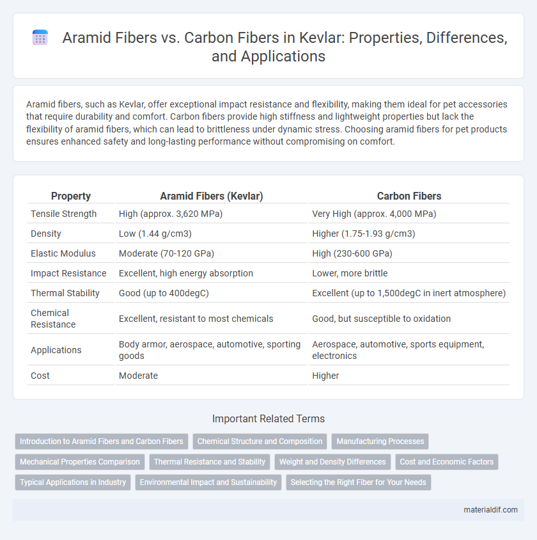Open 'Thermal Resistance and Stability' tag
Viewport: 537px width, 540px height.
(210, 462)
